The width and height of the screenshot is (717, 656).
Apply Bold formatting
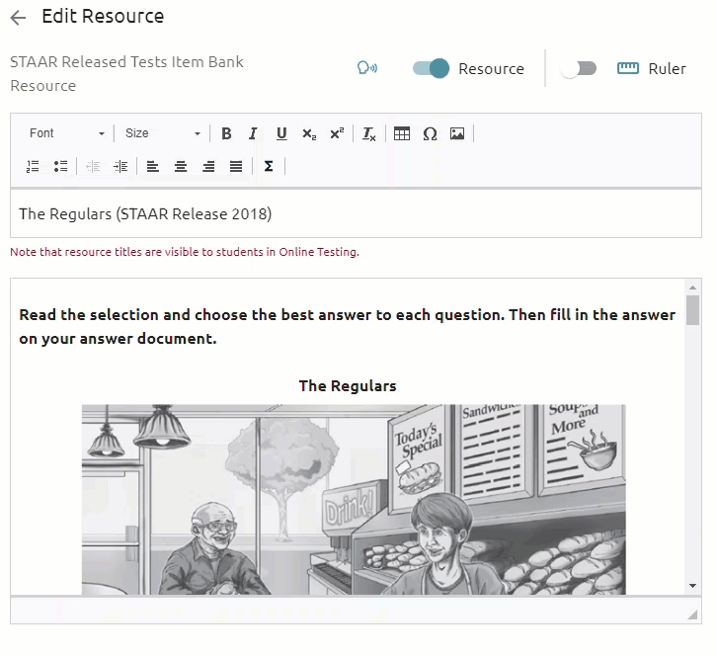point(226,133)
